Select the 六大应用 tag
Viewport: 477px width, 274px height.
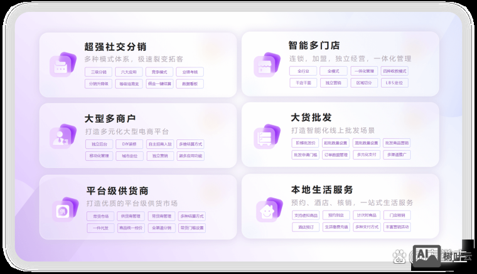coord(129,72)
